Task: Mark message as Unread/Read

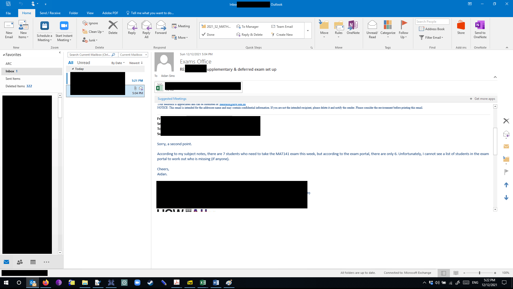Action: [372, 29]
